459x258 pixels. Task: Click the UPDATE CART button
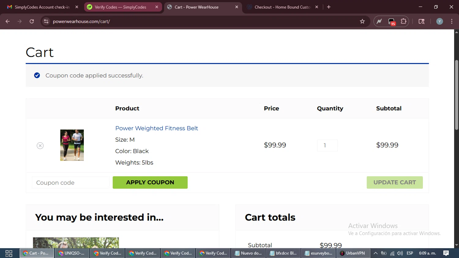(395, 182)
